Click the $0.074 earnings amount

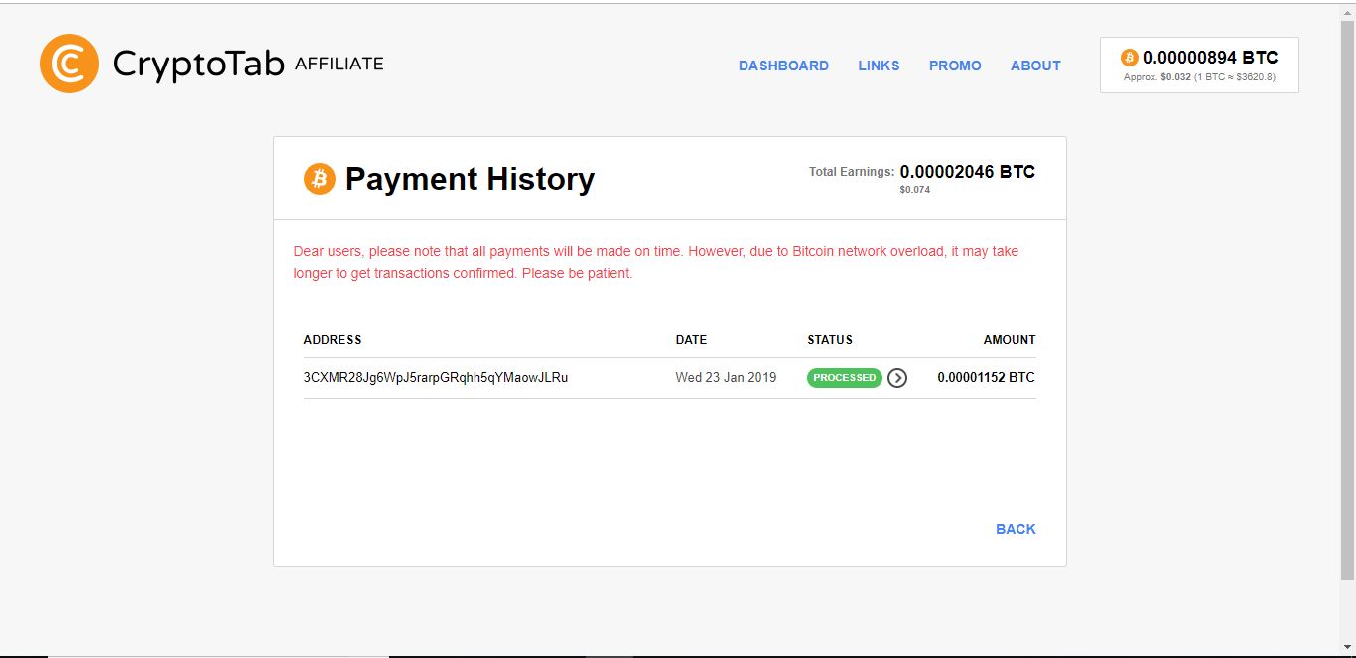coord(915,190)
